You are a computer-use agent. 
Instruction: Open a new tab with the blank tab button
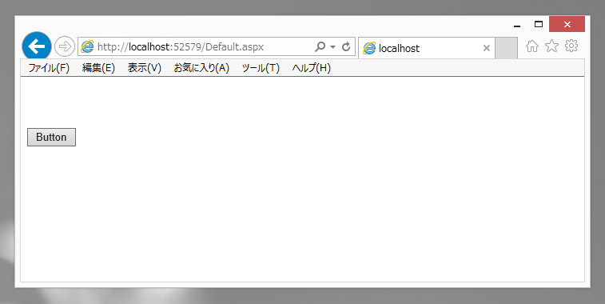coord(506,48)
